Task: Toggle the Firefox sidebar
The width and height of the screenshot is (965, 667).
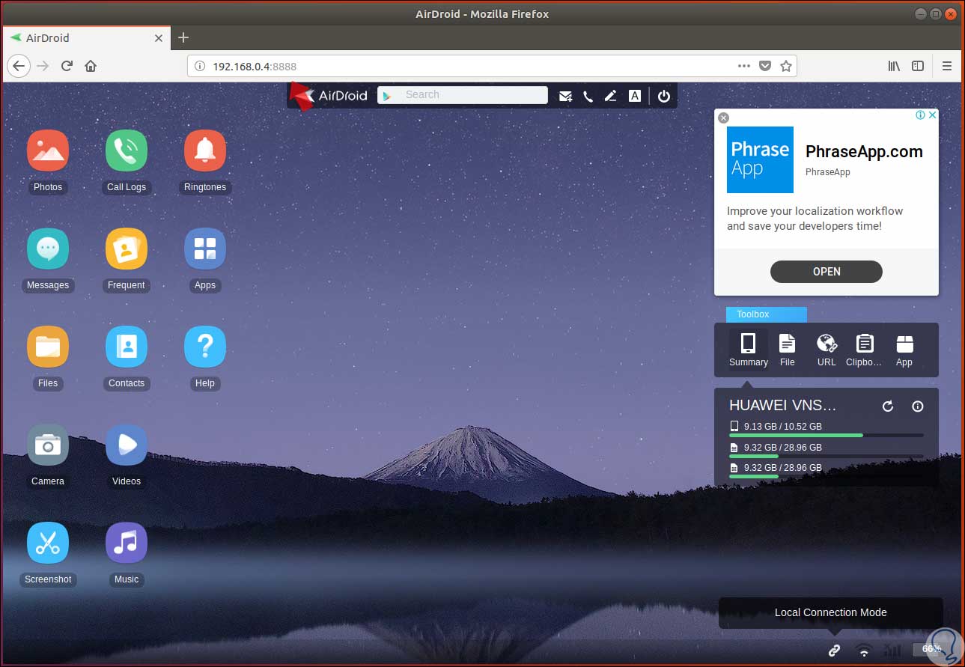Action: [x=918, y=66]
